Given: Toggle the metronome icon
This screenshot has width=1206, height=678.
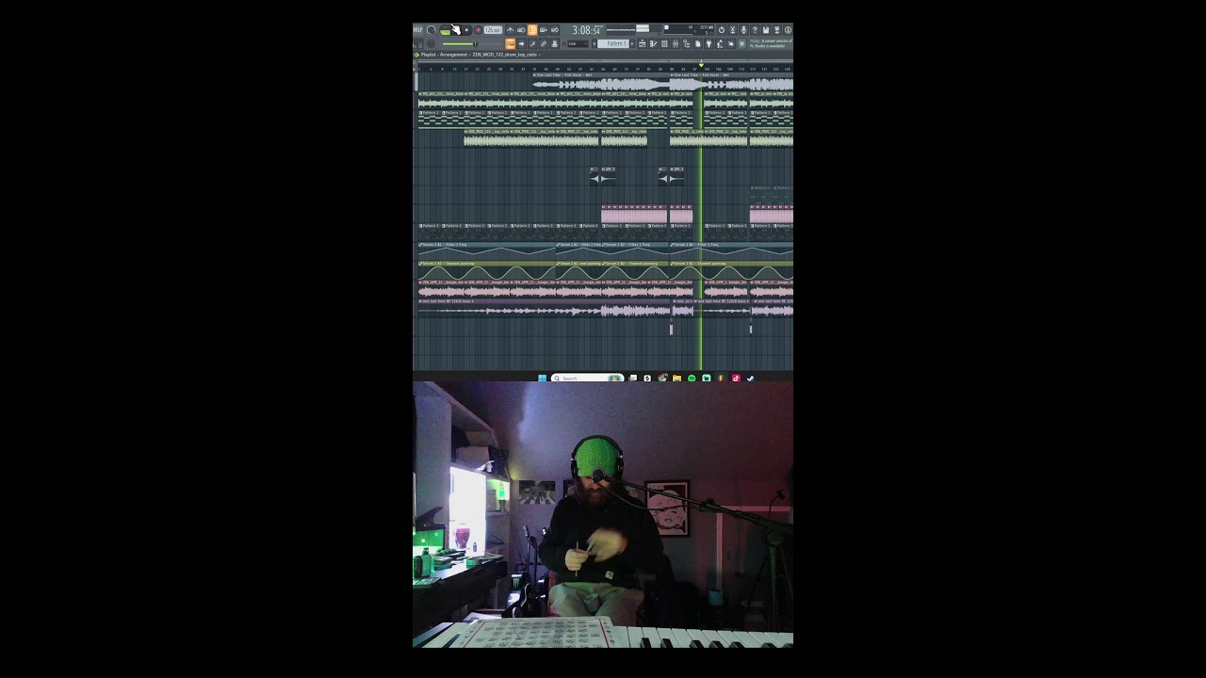Looking at the screenshot, I should (x=510, y=30).
